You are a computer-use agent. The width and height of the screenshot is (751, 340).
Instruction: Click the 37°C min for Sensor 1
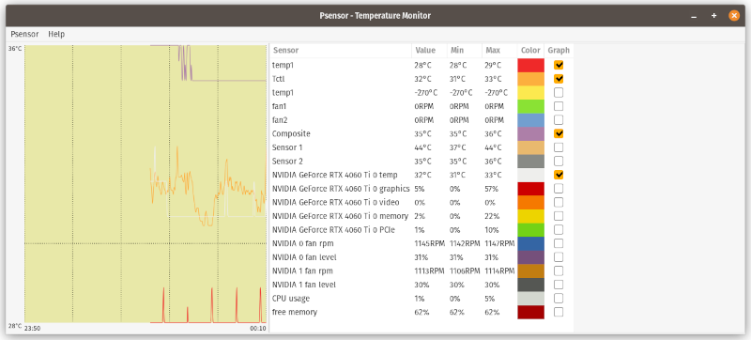point(458,147)
